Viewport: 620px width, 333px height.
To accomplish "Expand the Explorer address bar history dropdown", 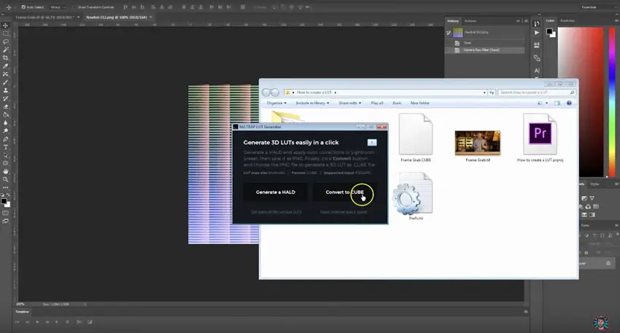I will [484, 93].
